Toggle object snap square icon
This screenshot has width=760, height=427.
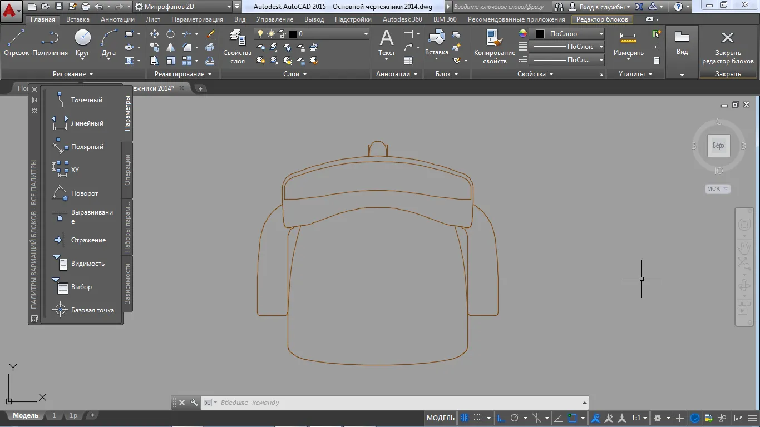[x=573, y=418]
